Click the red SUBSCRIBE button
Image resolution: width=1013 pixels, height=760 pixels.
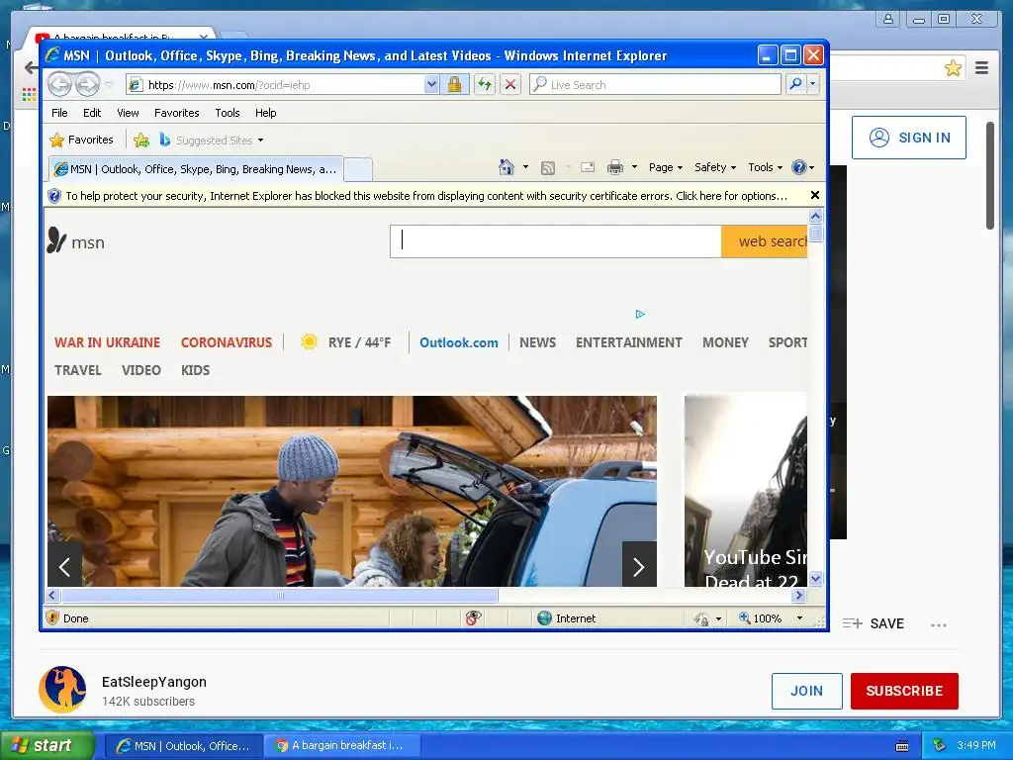(904, 691)
